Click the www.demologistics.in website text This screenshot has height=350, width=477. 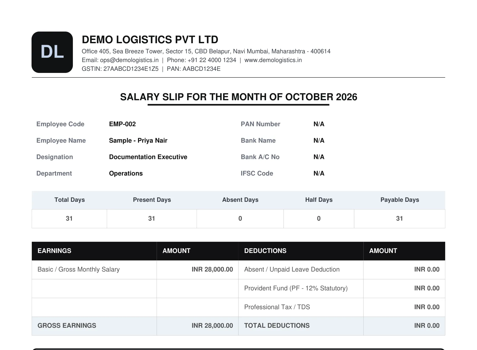pos(273,60)
